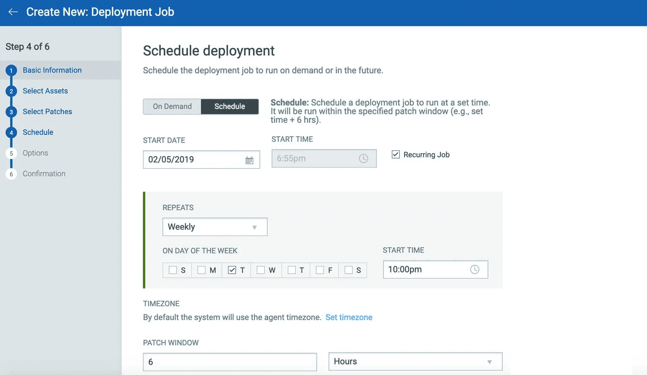The image size is (647, 375).
Task: Click the Set timezone link
Action: click(x=349, y=317)
